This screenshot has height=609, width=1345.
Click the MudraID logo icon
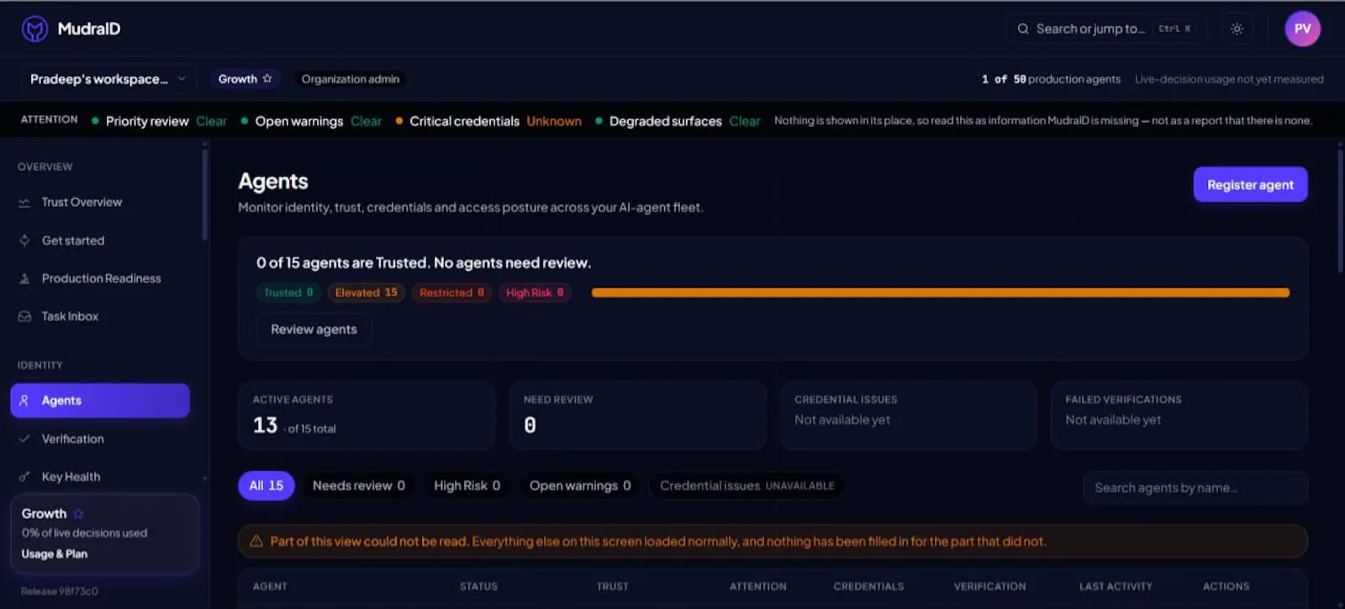(34, 29)
